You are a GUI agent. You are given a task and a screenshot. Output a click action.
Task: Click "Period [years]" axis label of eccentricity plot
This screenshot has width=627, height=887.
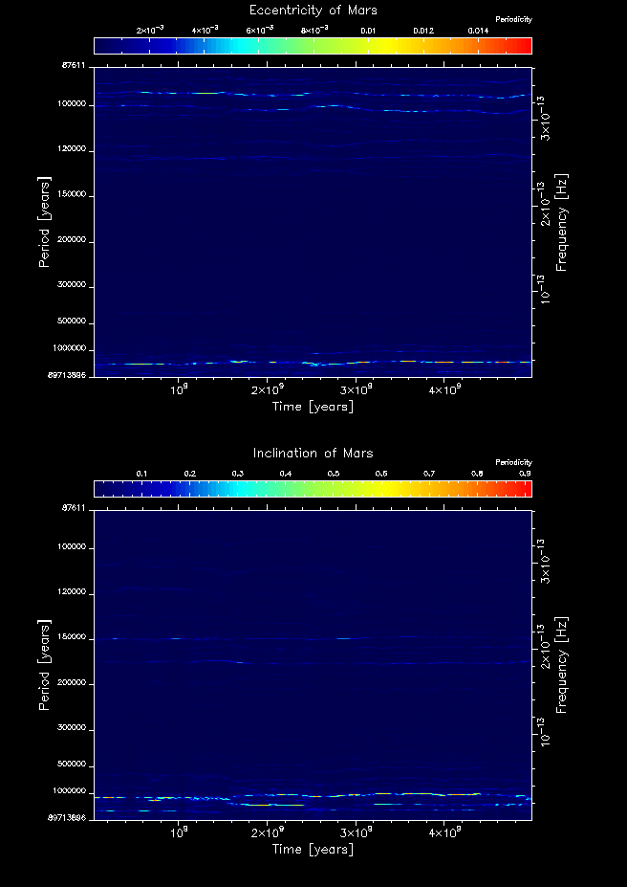[x=44, y=221]
